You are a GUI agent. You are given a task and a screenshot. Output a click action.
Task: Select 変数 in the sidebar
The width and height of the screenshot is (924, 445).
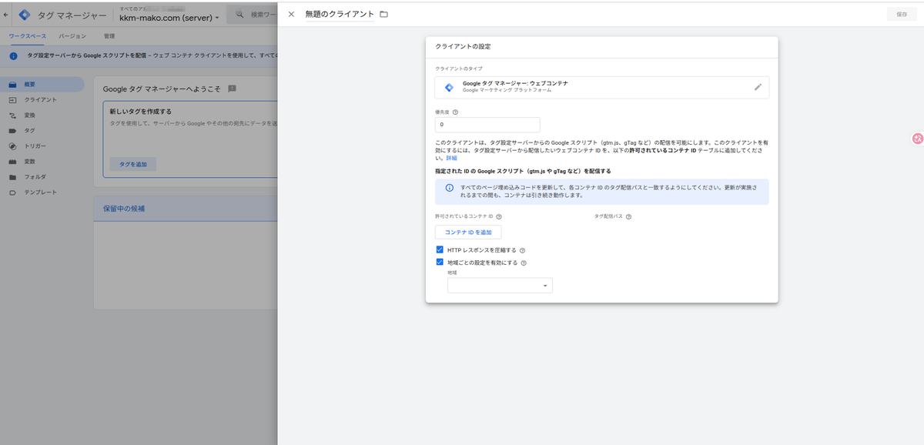click(42, 162)
